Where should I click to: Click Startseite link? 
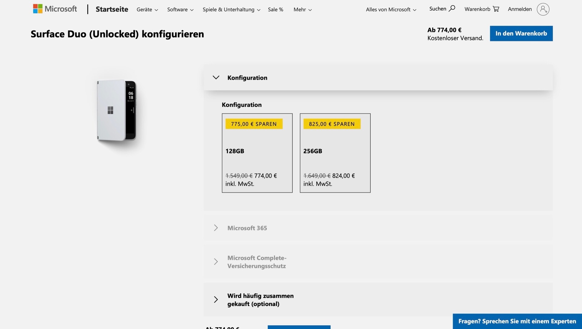[112, 9]
